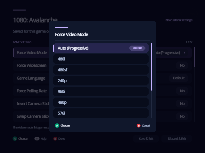Viewport: 205px width, 153px height.
Task: Select 480i video mode
Action: (x=101, y=59)
